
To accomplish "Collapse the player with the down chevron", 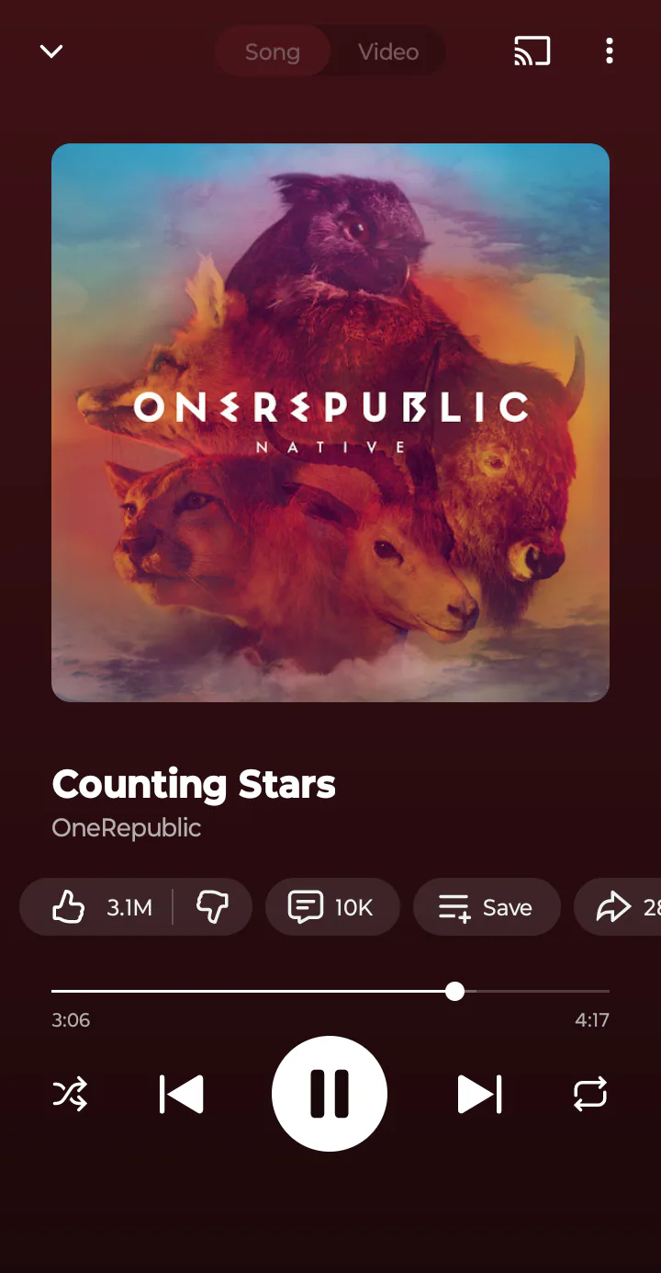I will tap(51, 51).
